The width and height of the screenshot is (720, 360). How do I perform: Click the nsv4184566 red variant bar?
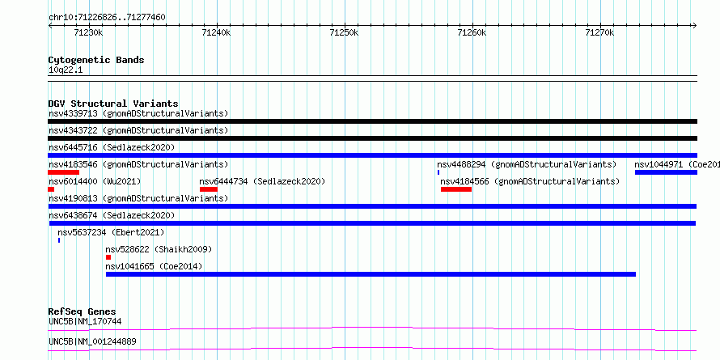(456, 189)
